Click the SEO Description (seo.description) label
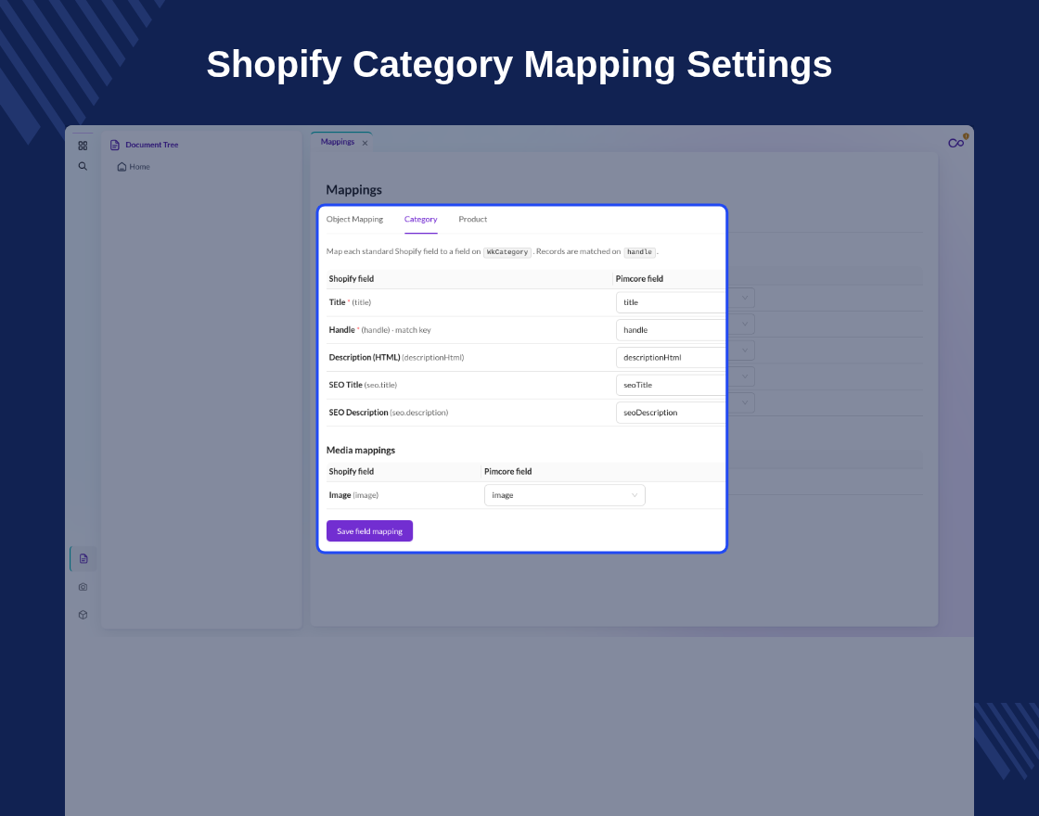 pyautogui.click(x=389, y=413)
